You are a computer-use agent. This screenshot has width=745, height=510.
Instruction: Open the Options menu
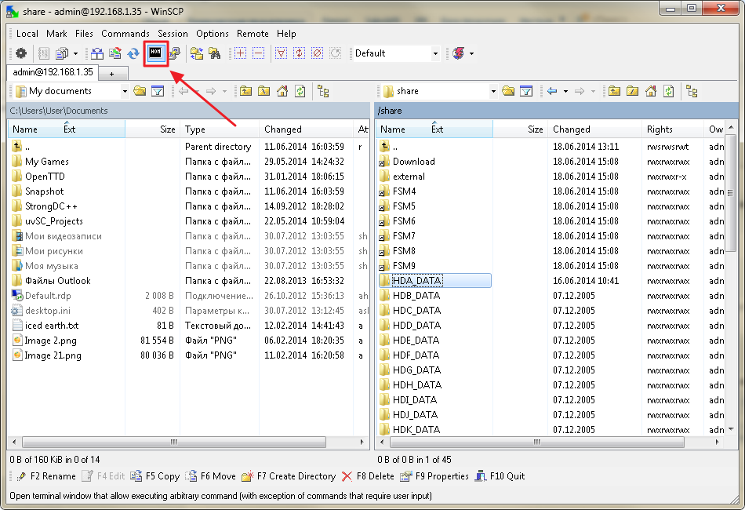213,34
